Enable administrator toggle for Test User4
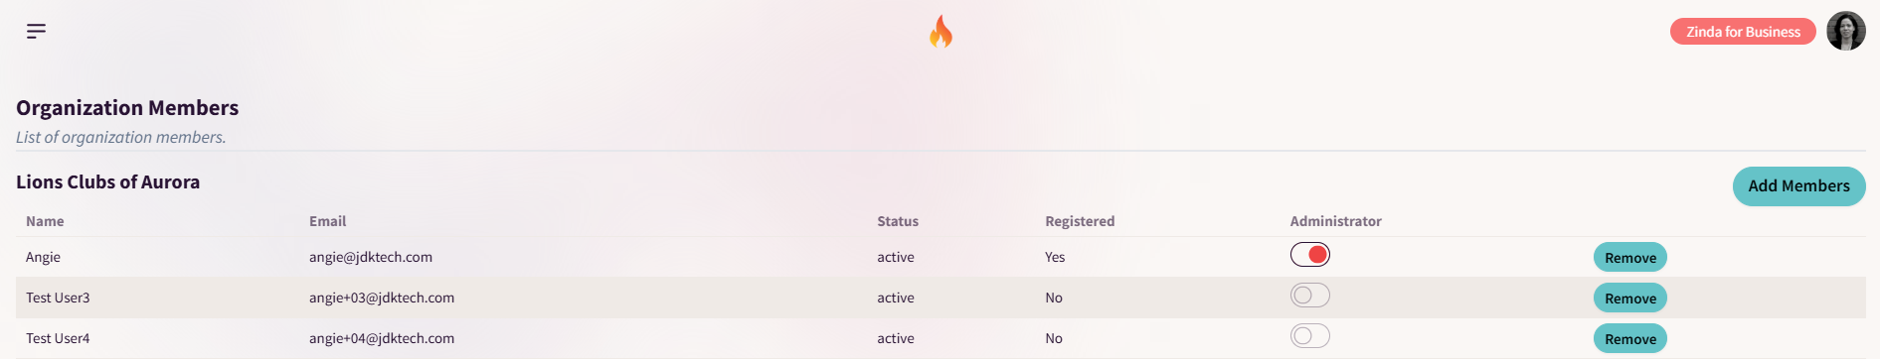The height and width of the screenshot is (359, 1880). 1310,336
